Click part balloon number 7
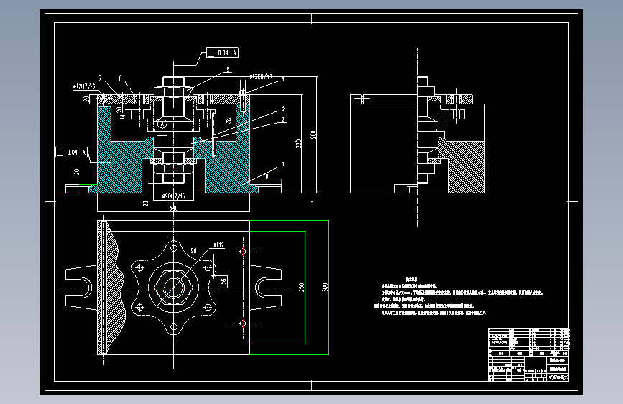Viewport: 623px width, 404px height. coord(100,78)
